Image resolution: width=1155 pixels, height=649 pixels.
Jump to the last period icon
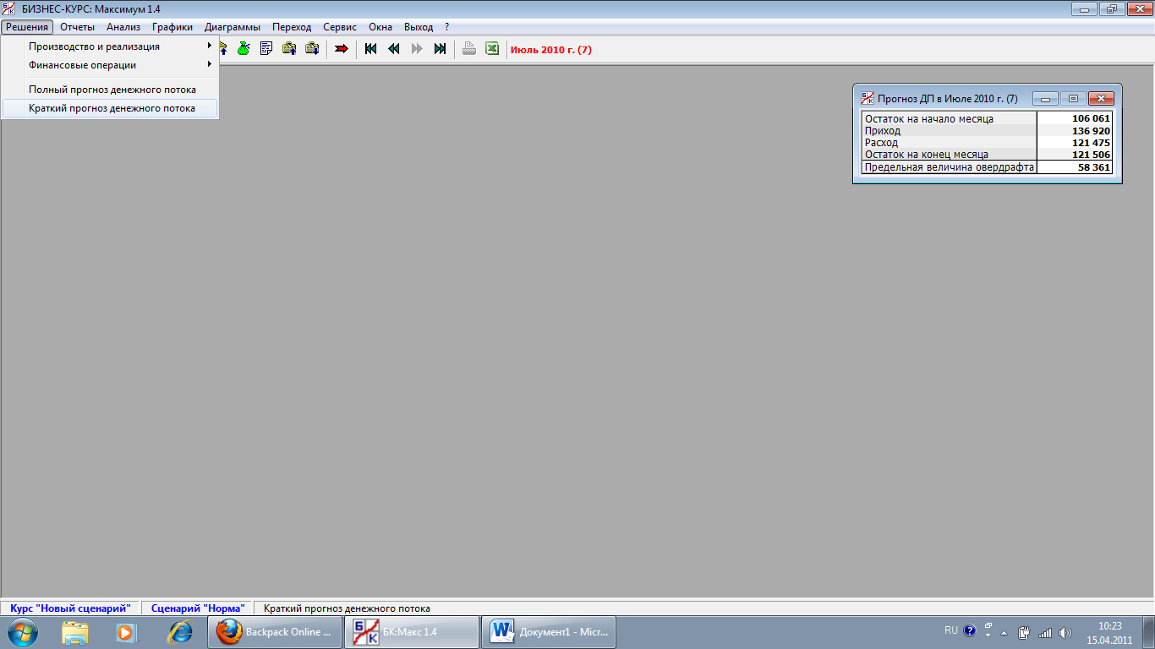pos(440,49)
